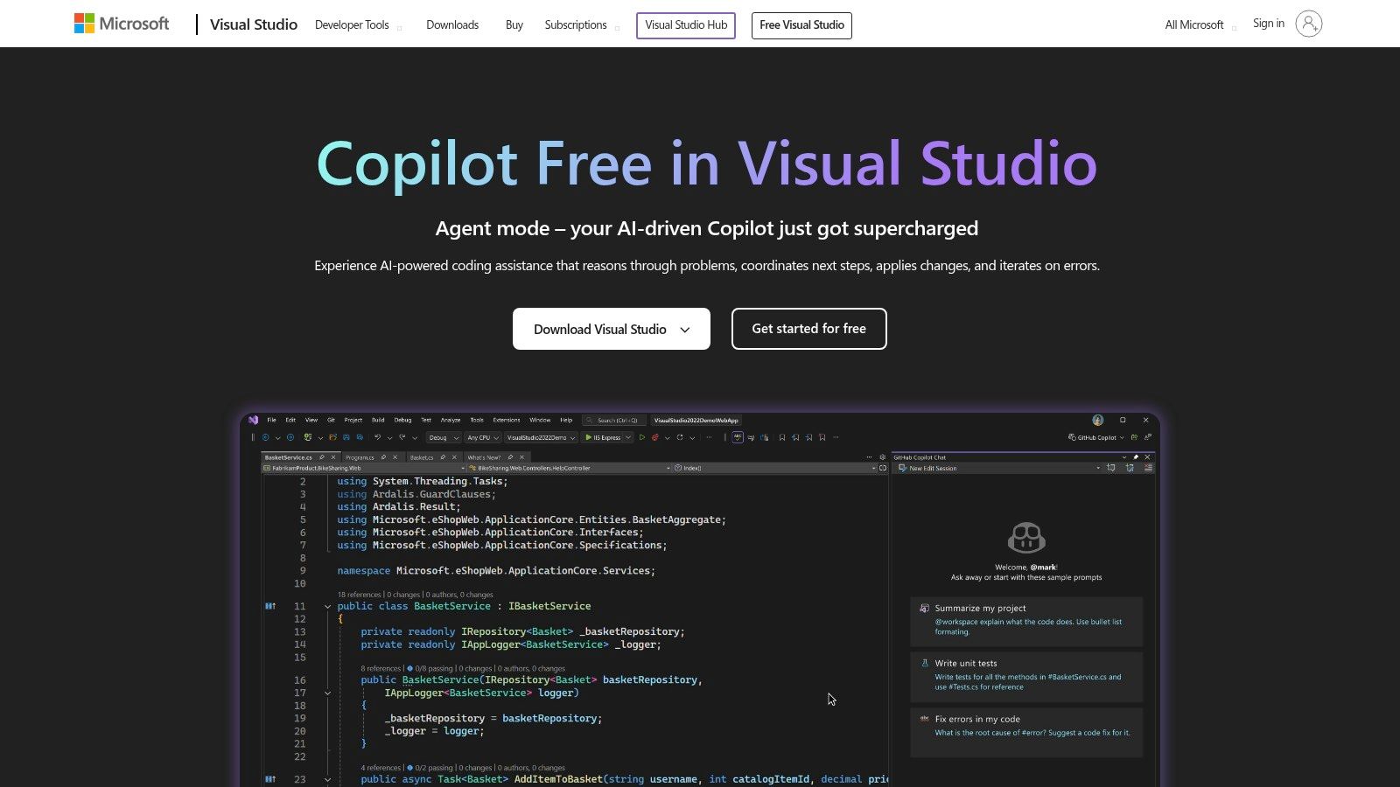Viewport: 1400px width, 787px height.
Task: Click the Free Visual Studio button
Action: point(801,25)
